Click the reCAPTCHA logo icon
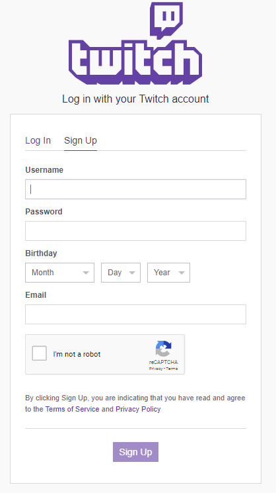Viewport: 276px width, 493px height. pyautogui.click(x=163, y=349)
